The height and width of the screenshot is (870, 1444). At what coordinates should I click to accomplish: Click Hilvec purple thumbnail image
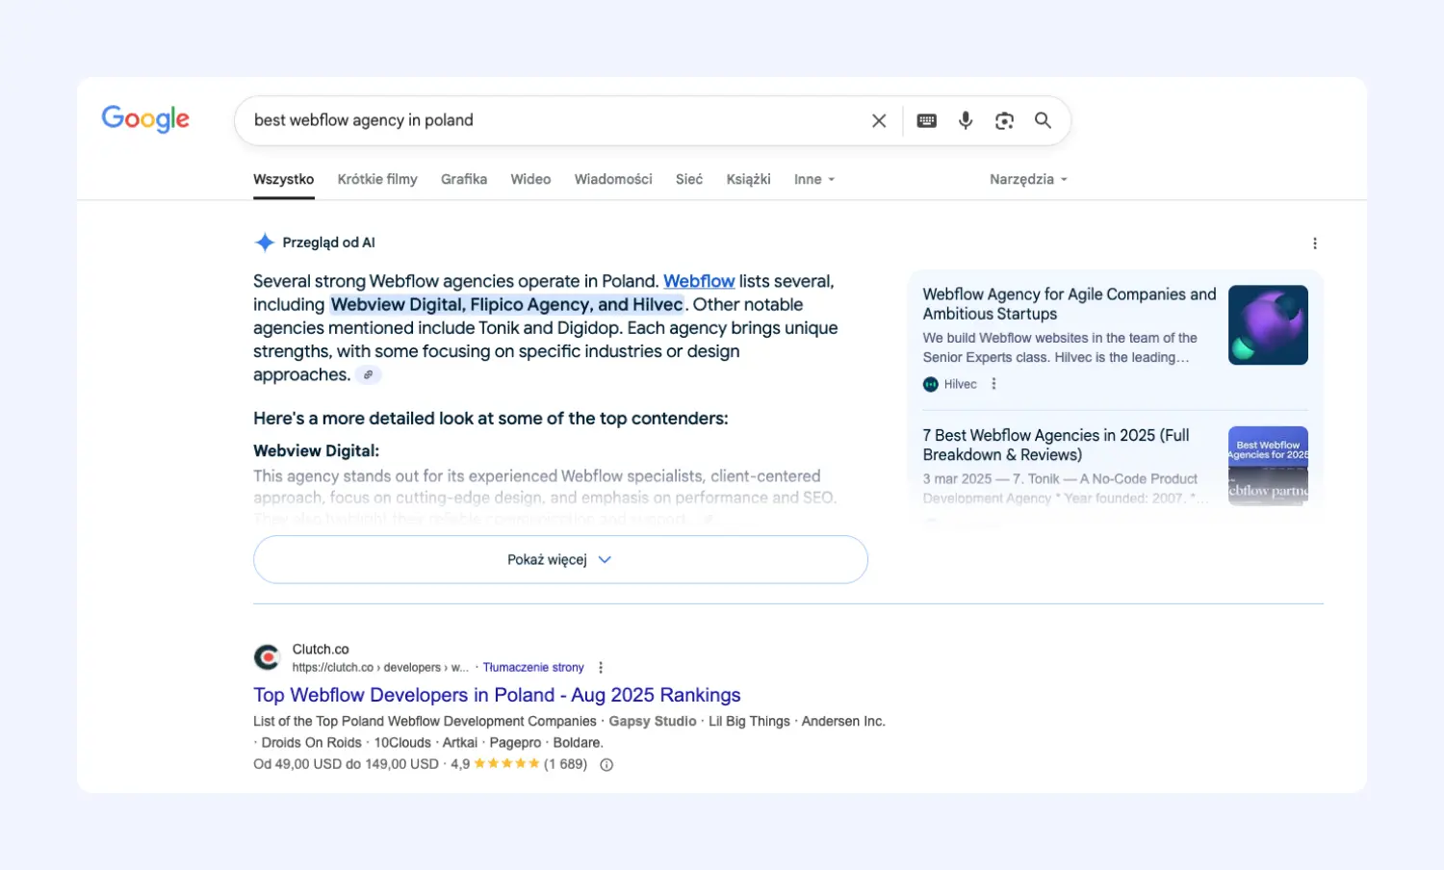point(1268,324)
